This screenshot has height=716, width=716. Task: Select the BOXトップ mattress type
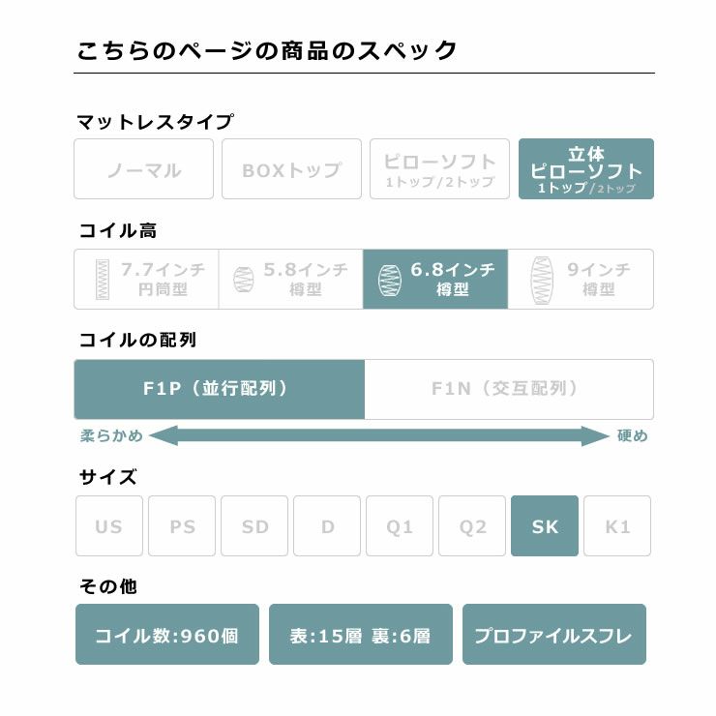291,170
